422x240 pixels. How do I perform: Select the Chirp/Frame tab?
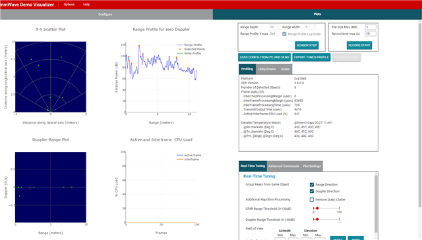point(266,69)
